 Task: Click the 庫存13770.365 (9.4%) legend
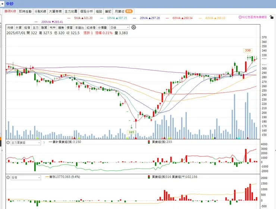(x=63, y=177)
